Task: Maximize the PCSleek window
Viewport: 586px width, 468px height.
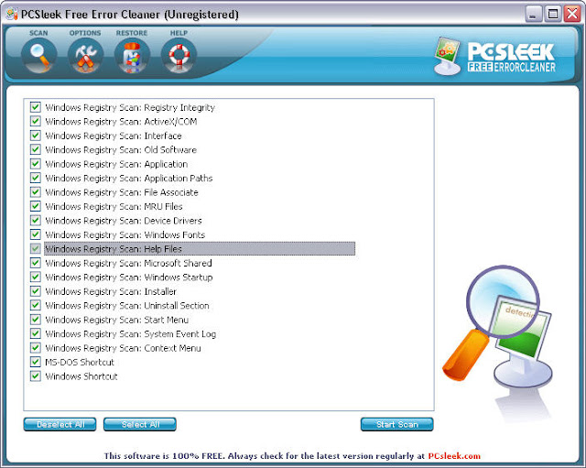Action: 553,15
